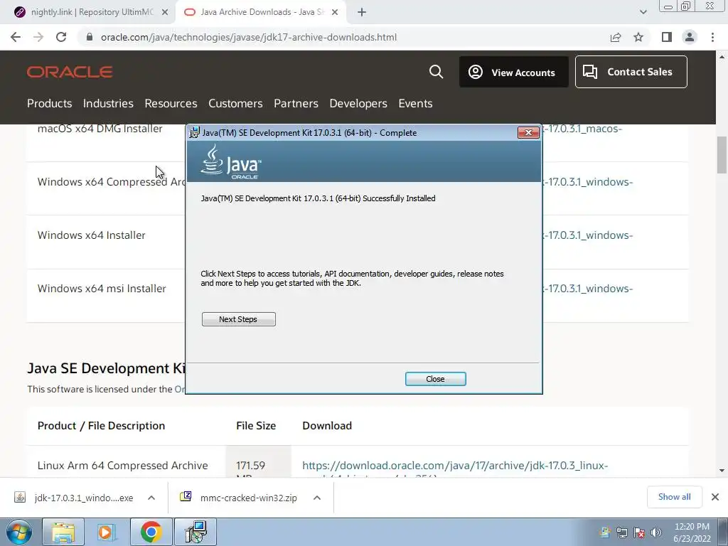Open the Products menu
This screenshot has width=728, height=546.
pyautogui.click(x=49, y=103)
